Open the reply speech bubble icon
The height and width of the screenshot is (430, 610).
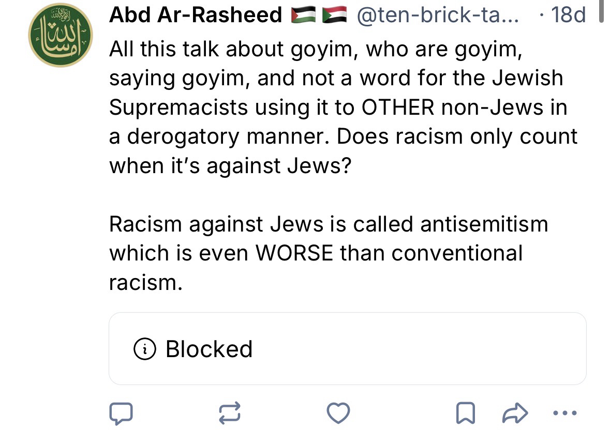click(x=121, y=413)
